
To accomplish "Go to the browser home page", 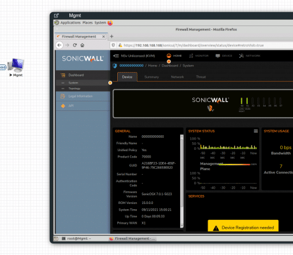I will [82, 45].
